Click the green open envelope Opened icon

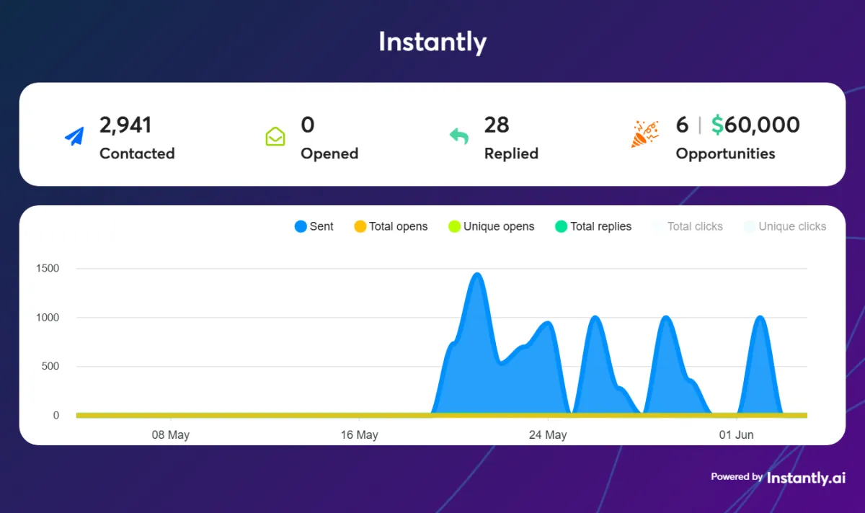tap(275, 136)
